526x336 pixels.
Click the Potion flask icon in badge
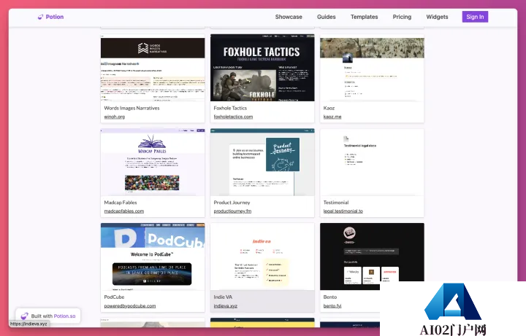tap(25, 316)
